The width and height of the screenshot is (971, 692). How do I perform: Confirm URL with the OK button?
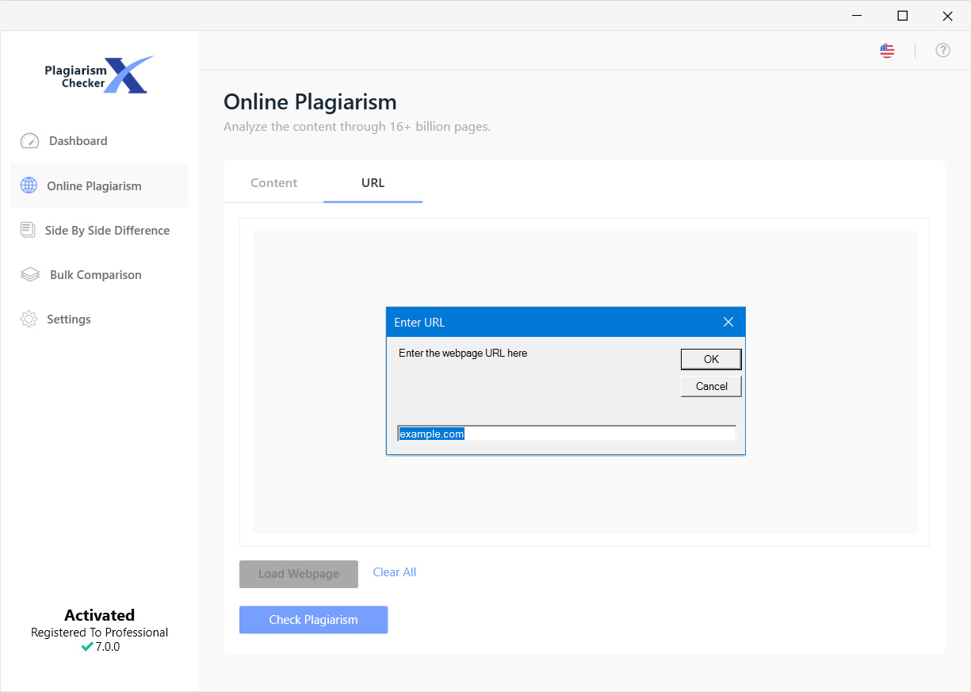click(x=711, y=359)
